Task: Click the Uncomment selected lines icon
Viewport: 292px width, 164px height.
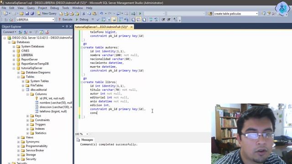Action: coord(156,20)
